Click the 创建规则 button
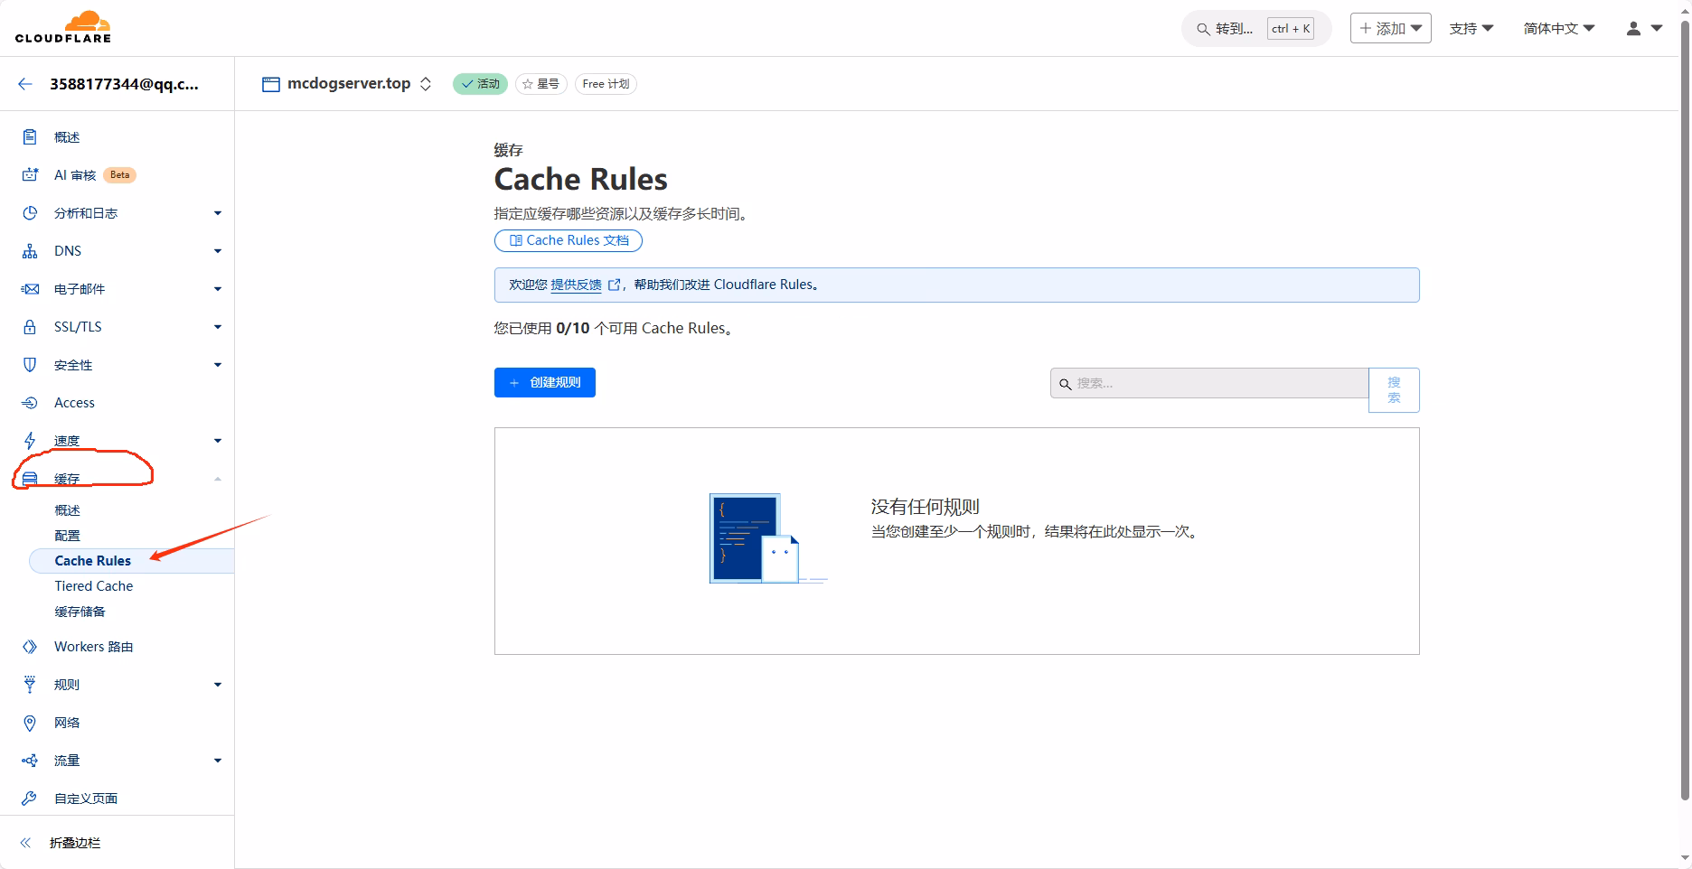Viewport: 1692px width, 869px height. coord(544,383)
